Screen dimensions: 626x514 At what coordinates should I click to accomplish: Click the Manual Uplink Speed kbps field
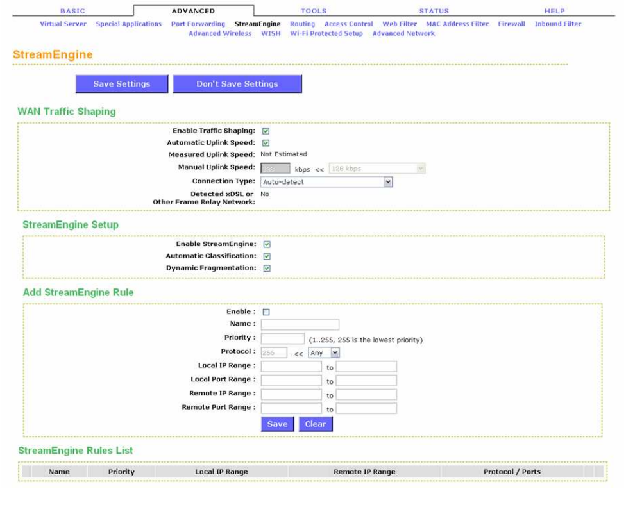[275, 169]
